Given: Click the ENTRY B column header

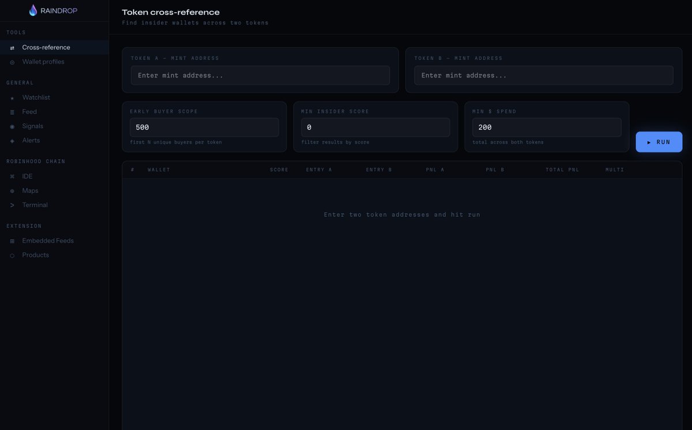Looking at the screenshot, I should (379, 169).
